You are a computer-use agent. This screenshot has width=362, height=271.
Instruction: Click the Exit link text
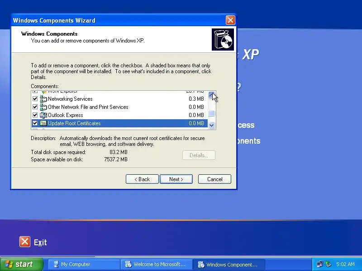coord(40,242)
